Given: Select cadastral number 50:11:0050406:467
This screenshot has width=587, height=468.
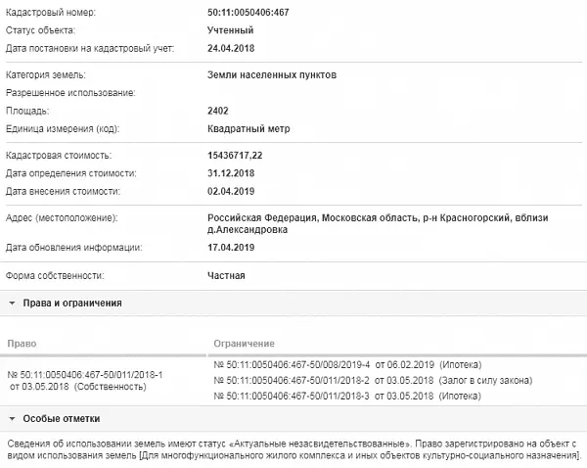Looking at the screenshot, I should click(x=248, y=13).
